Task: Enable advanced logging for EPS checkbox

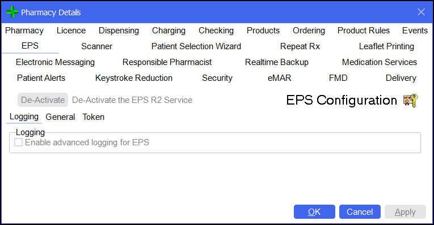Action: [x=19, y=142]
